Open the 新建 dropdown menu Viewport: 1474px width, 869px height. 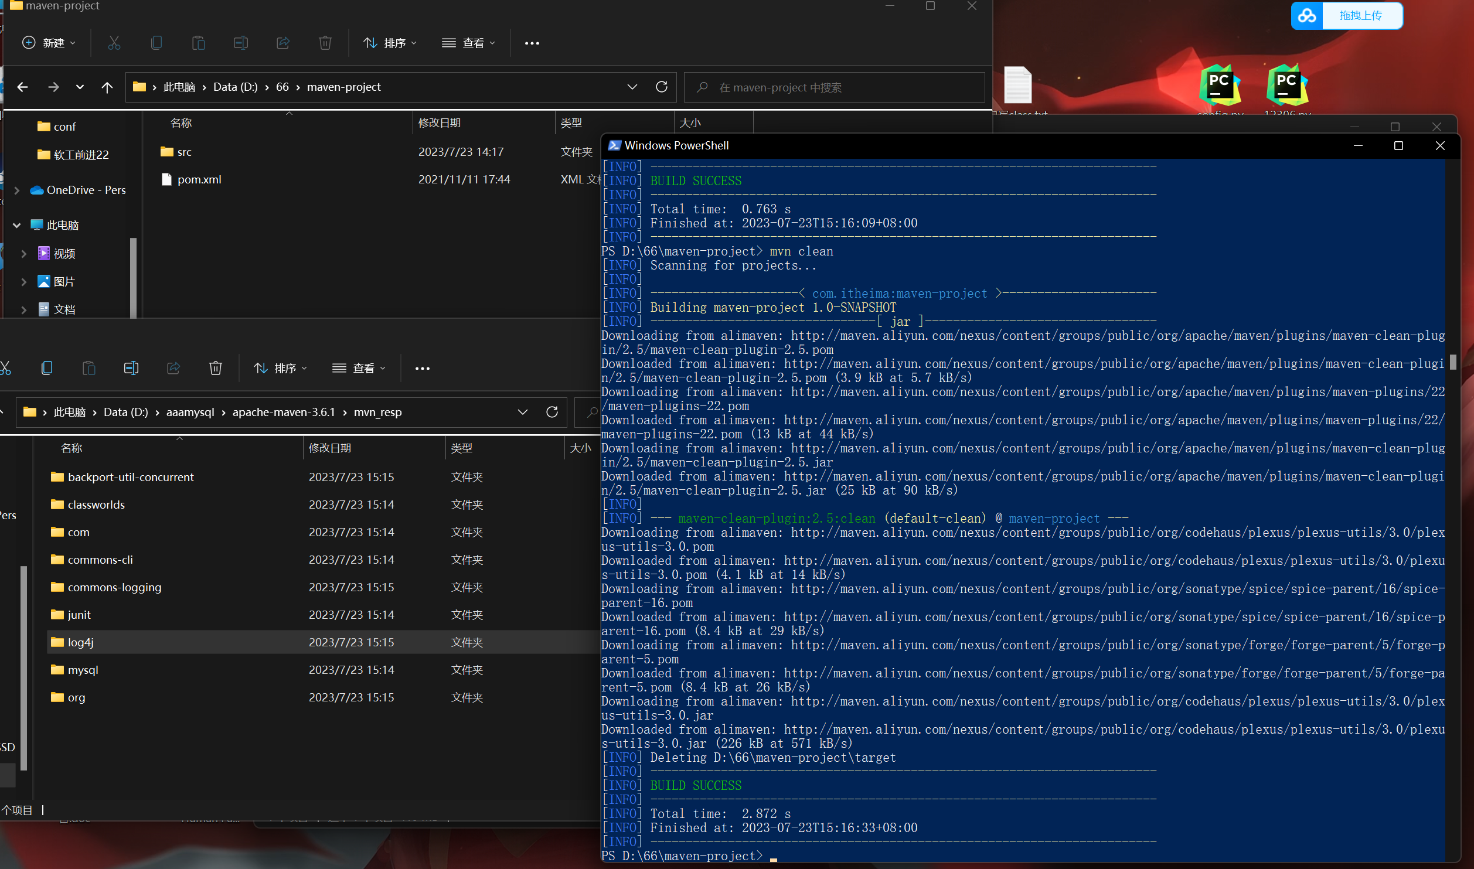49,43
